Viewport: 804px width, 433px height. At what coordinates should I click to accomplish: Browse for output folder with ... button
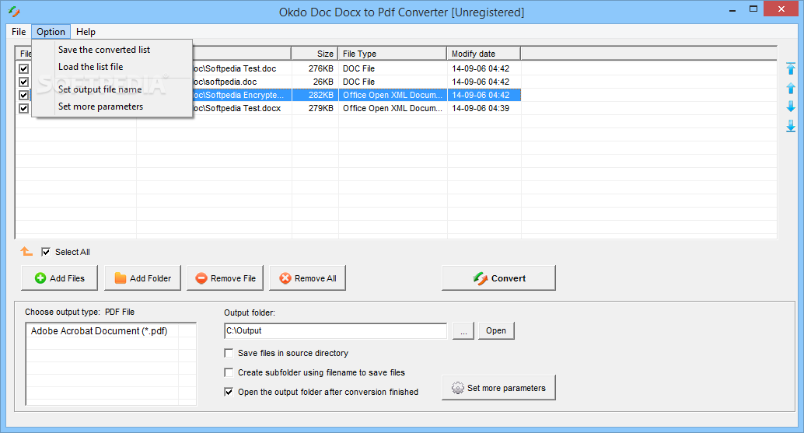point(463,331)
